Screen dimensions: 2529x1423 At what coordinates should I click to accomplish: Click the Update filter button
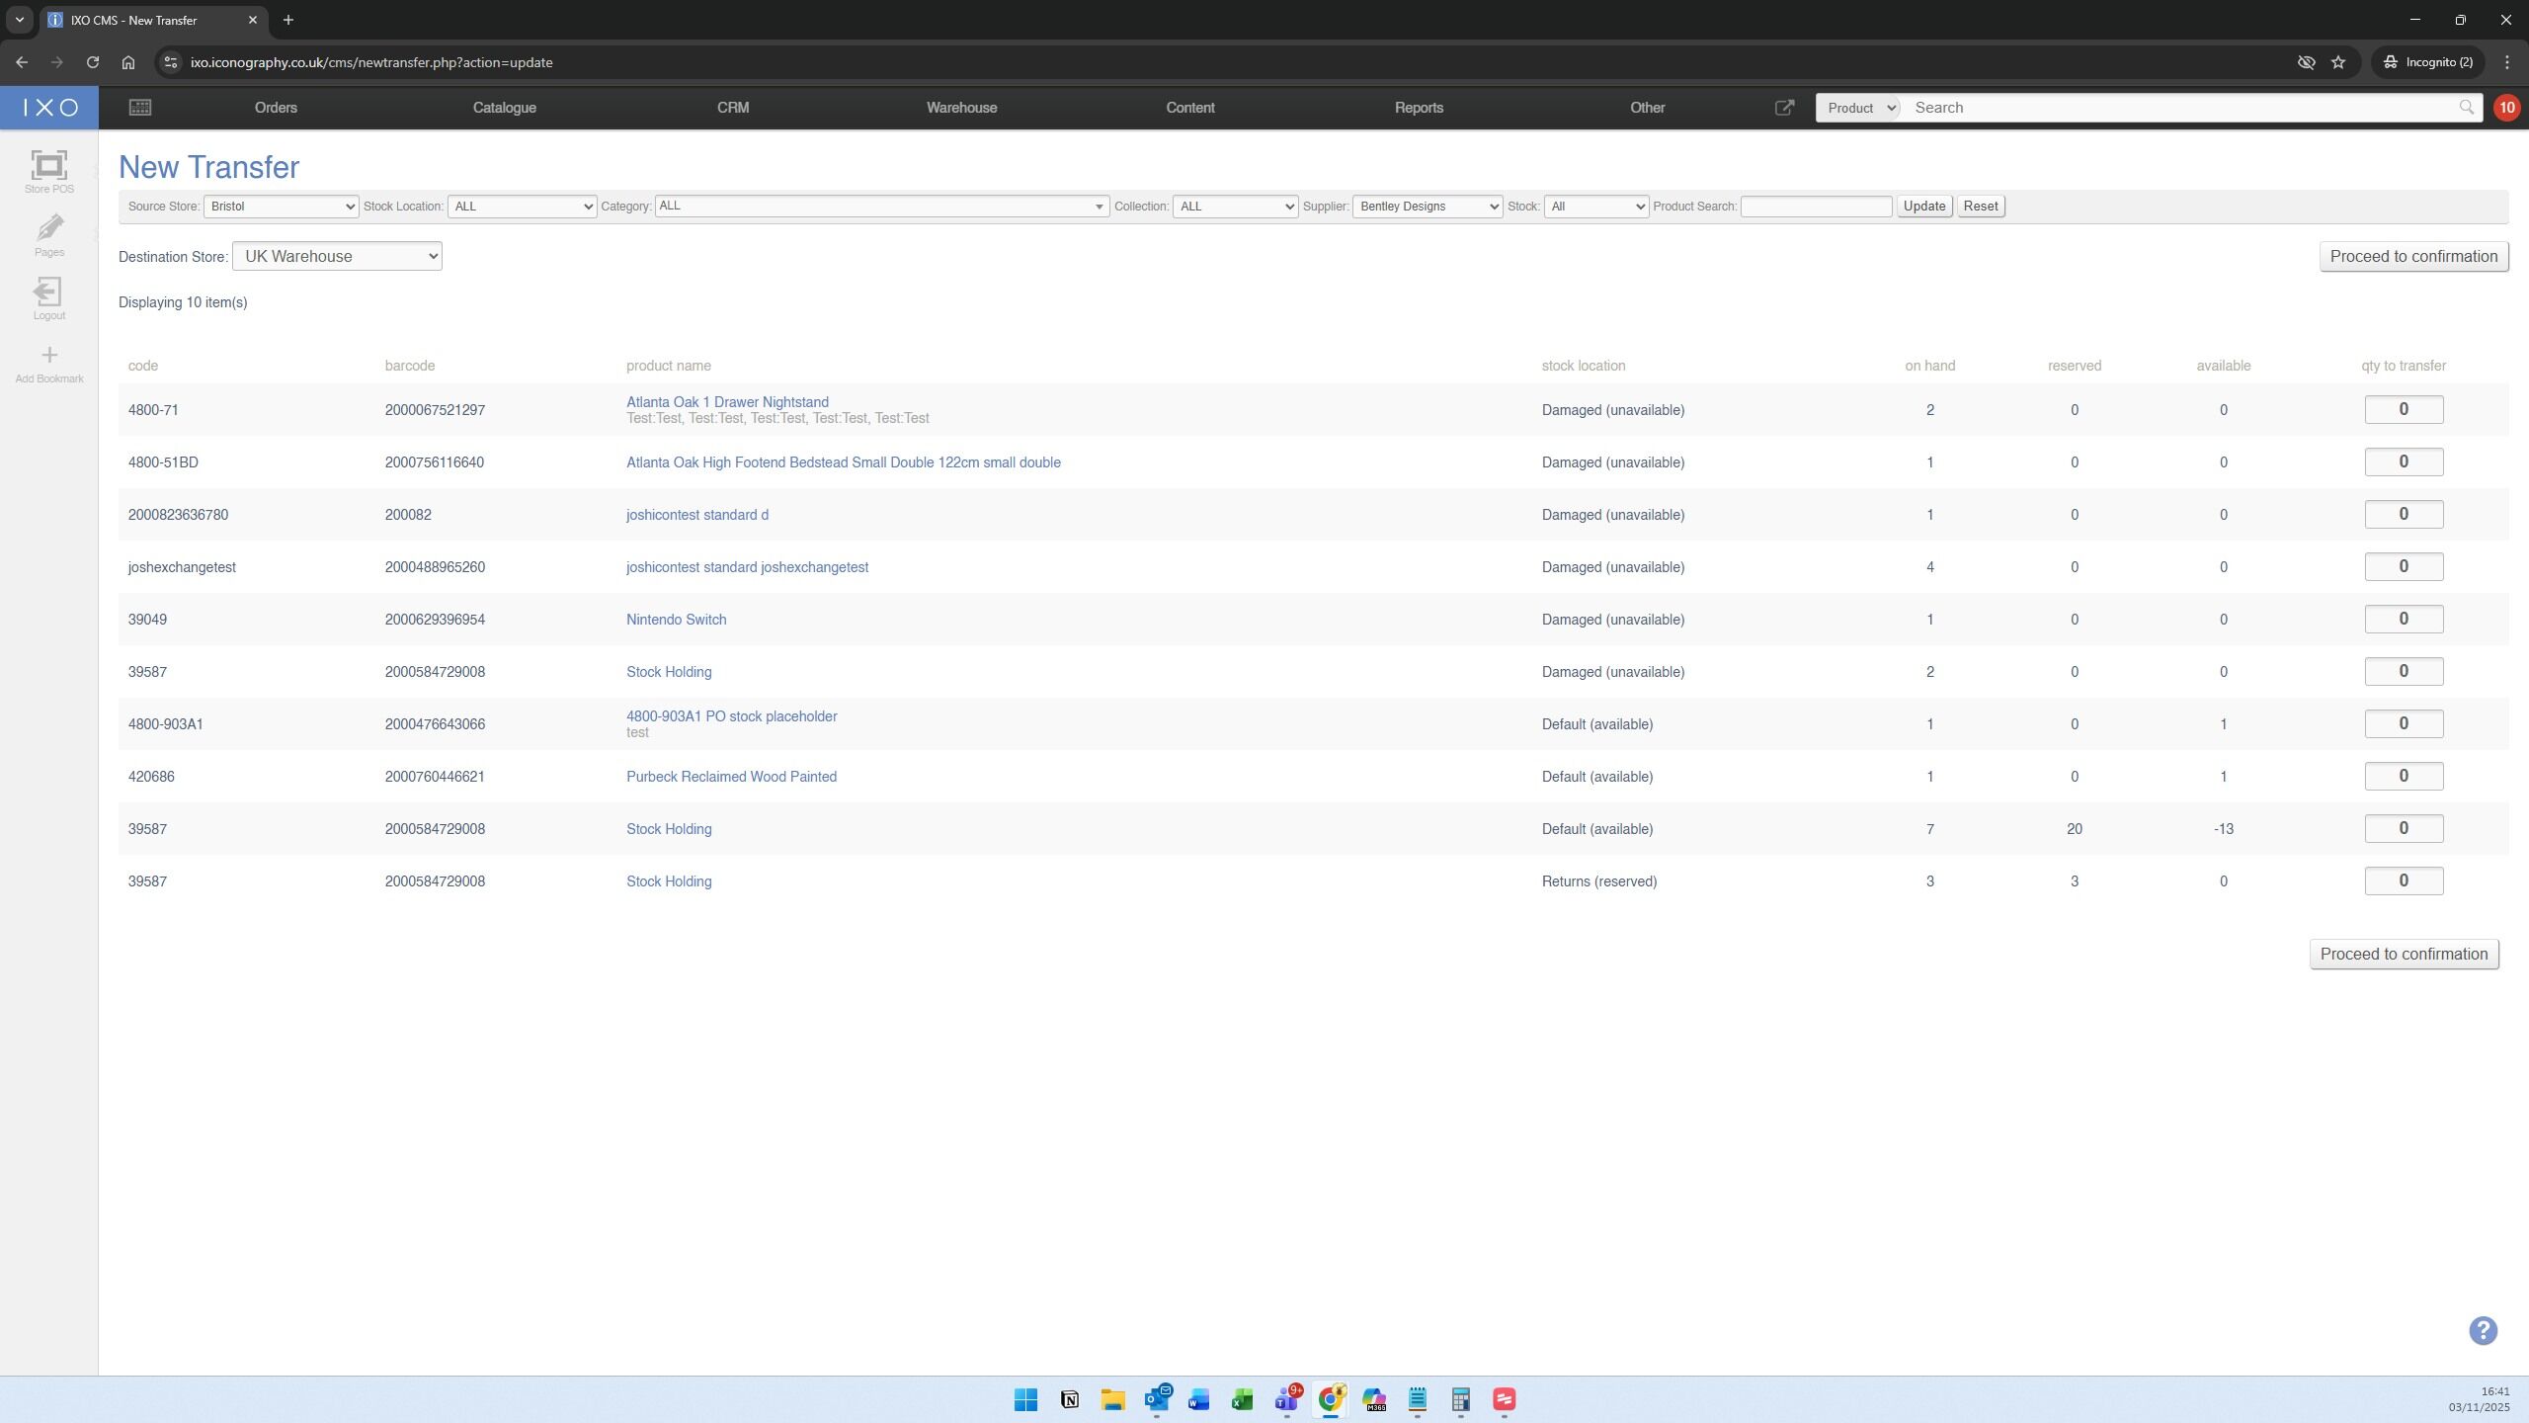pyautogui.click(x=1923, y=207)
